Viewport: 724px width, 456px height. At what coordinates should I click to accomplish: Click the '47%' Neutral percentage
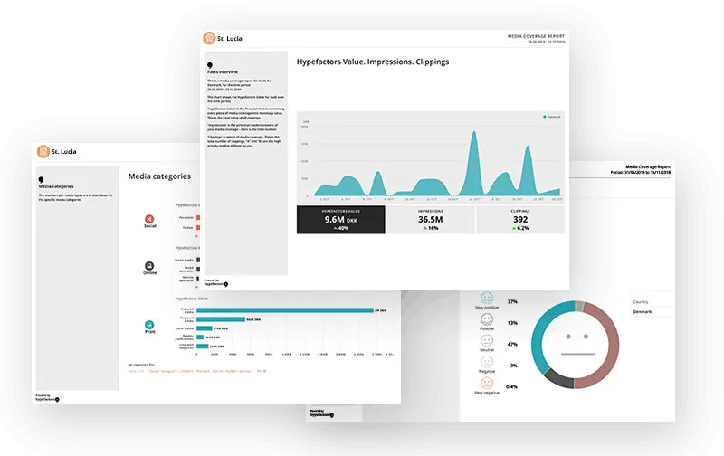click(x=512, y=345)
